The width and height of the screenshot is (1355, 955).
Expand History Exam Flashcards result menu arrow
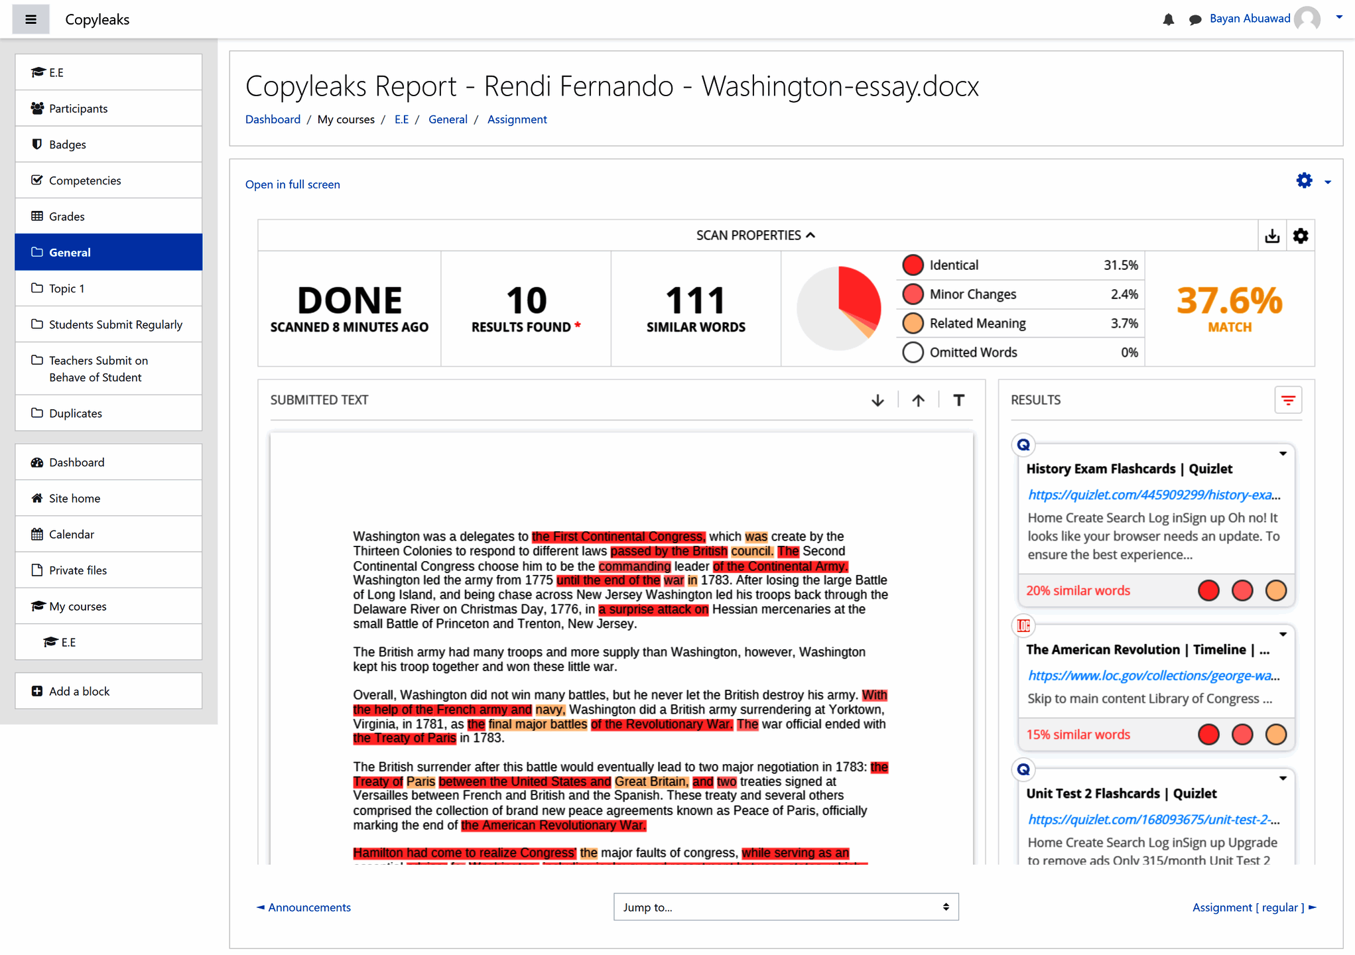point(1283,454)
